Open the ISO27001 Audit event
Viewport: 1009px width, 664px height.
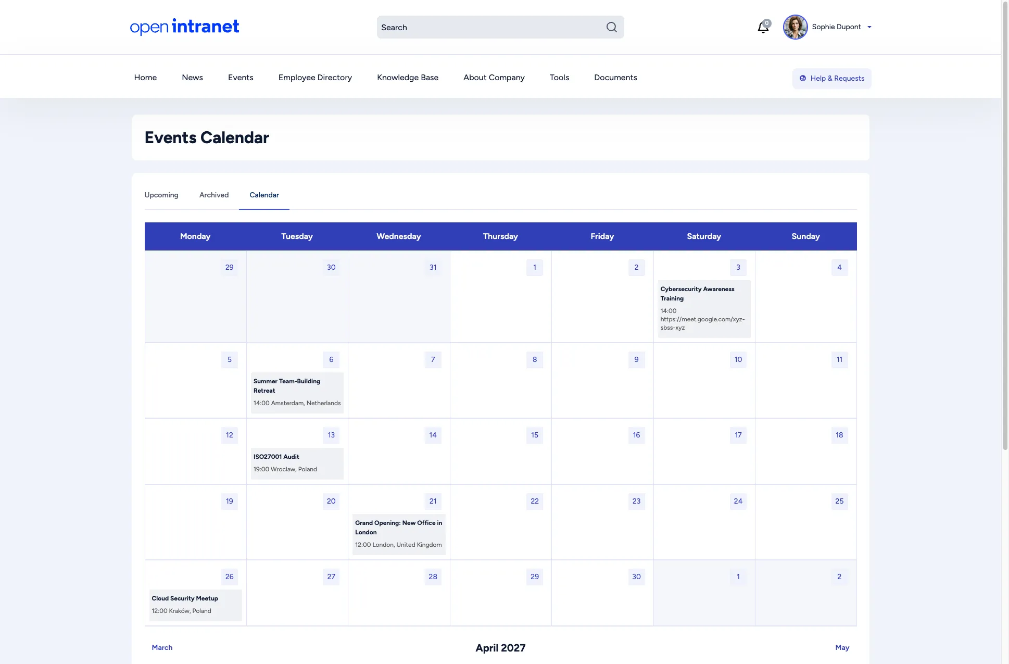pyautogui.click(x=276, y=457)
